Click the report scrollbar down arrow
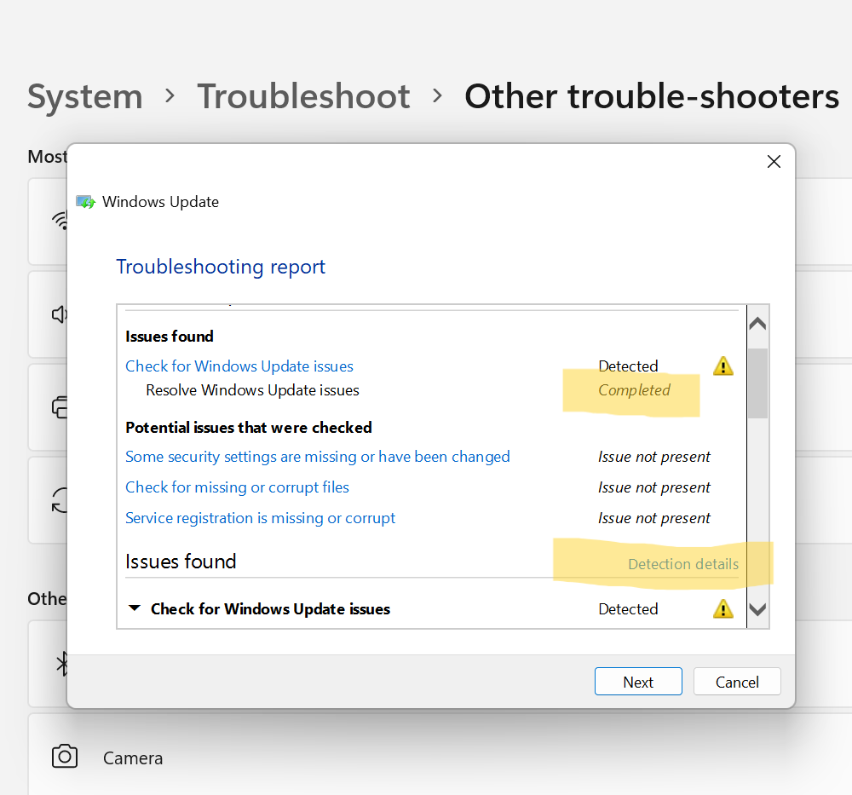 [757, 609]
